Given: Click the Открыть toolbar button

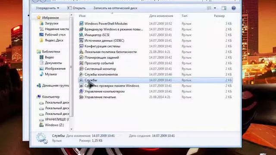Looking at the screenshot, I should [x=76, y=8].
